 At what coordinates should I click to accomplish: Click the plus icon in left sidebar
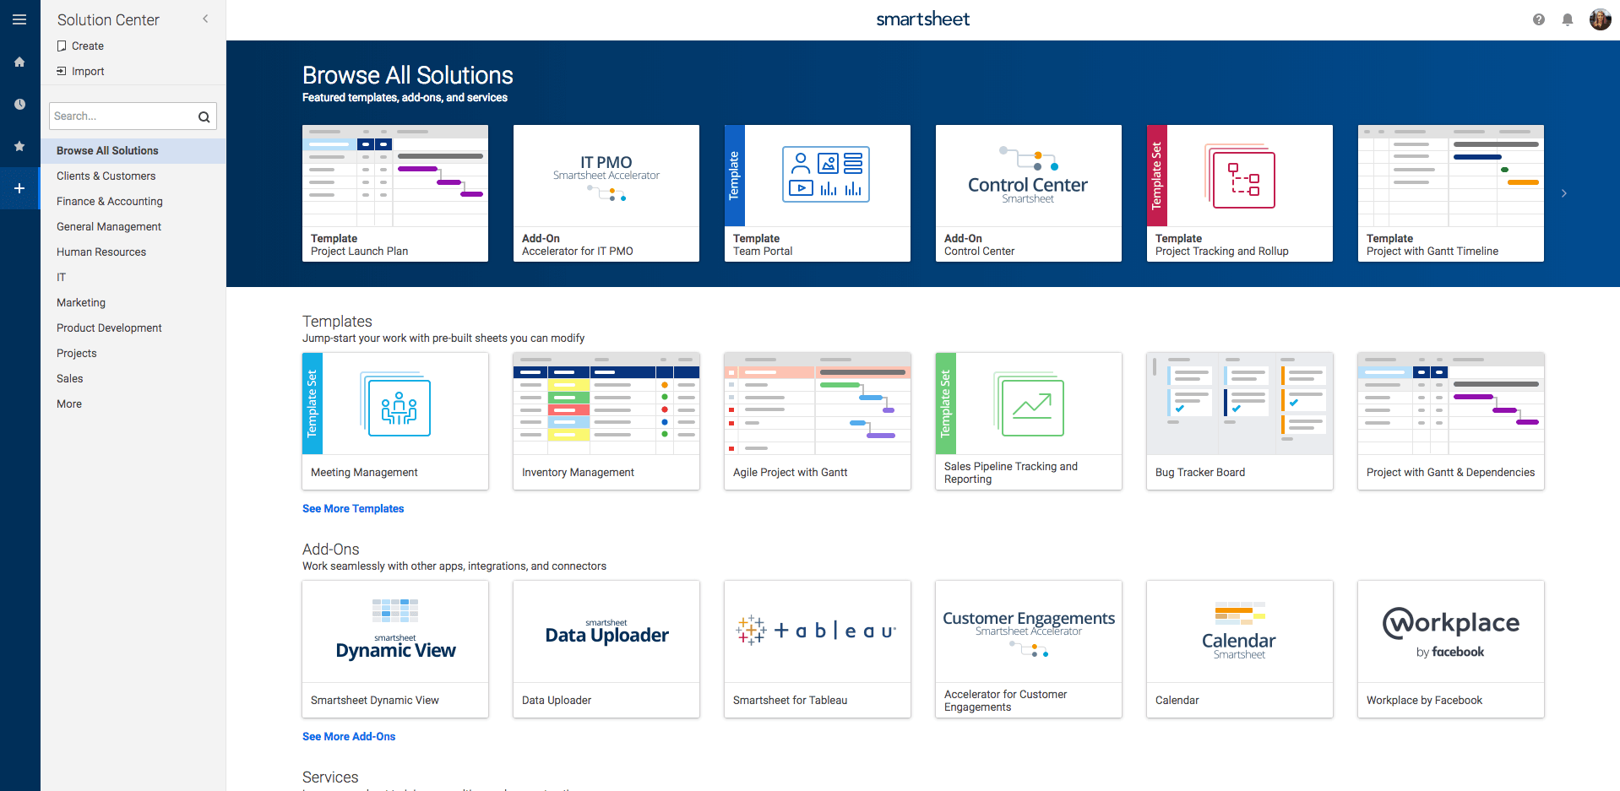[19, 188]
